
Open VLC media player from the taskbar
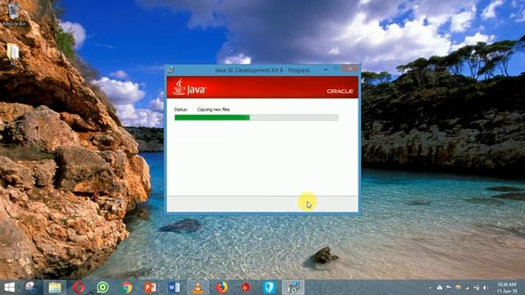tap(198, 288)
